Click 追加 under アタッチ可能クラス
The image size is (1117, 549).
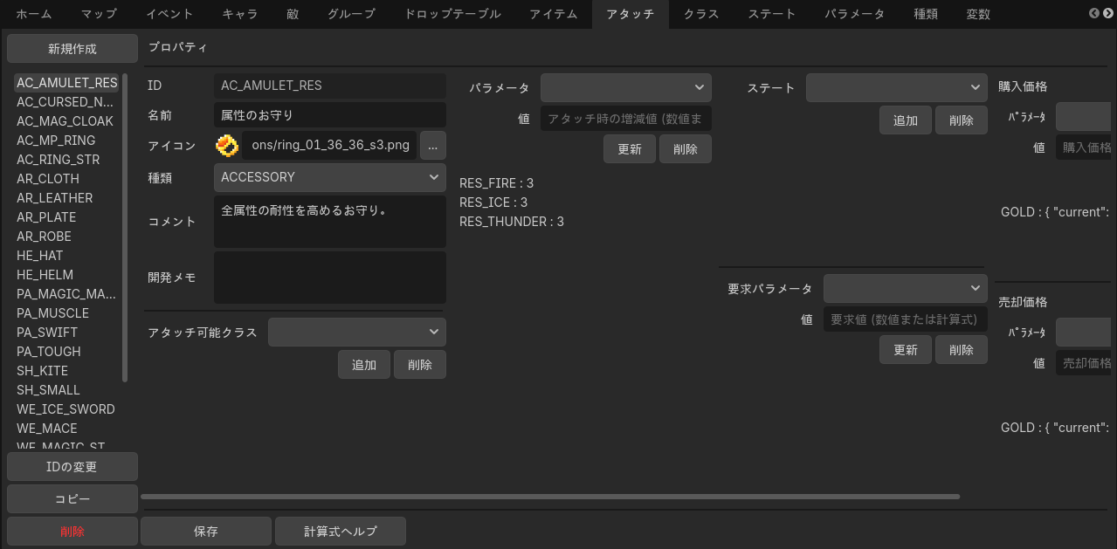[364, 365]
